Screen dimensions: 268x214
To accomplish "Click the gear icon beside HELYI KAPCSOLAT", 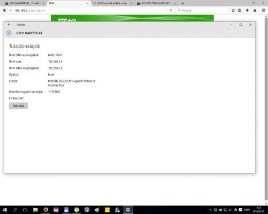I will (x=9, y=33).
